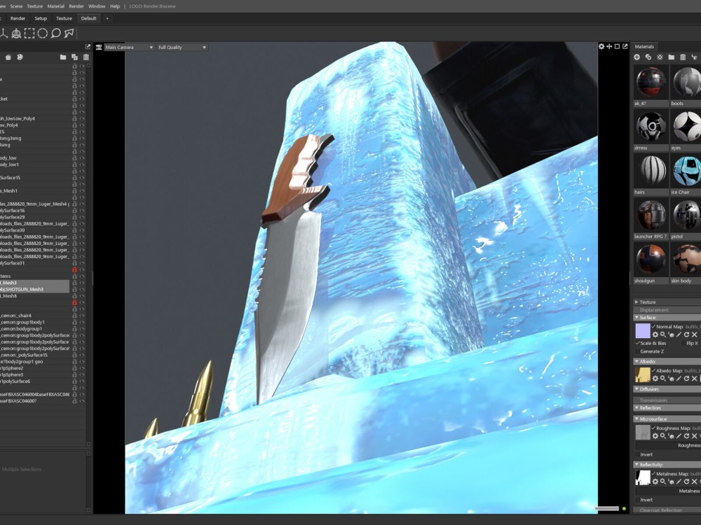The image size is (701, 525).
Task: Delete material with trash icon
Action: 683,57
